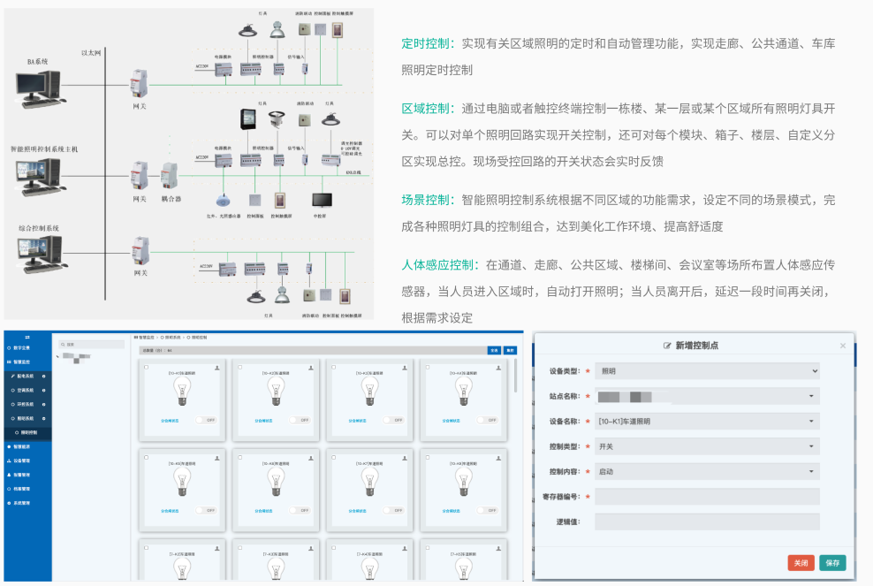The width and height of the screenshot is (873, 586).
Task: Click the [10-K6] lane lighting bulb icon
Action: (277, 481)
